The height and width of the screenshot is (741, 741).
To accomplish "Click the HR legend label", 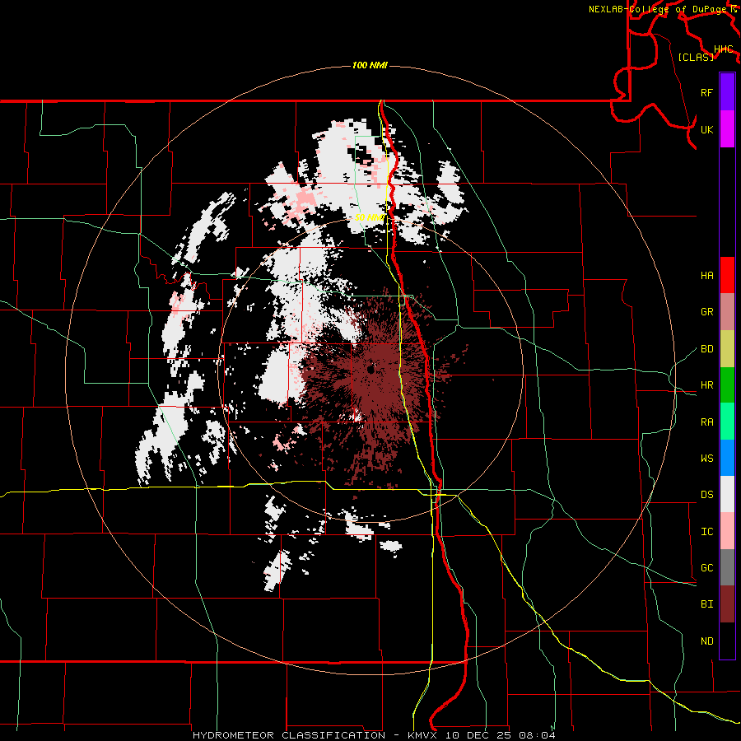I will [x=707, y=385].
